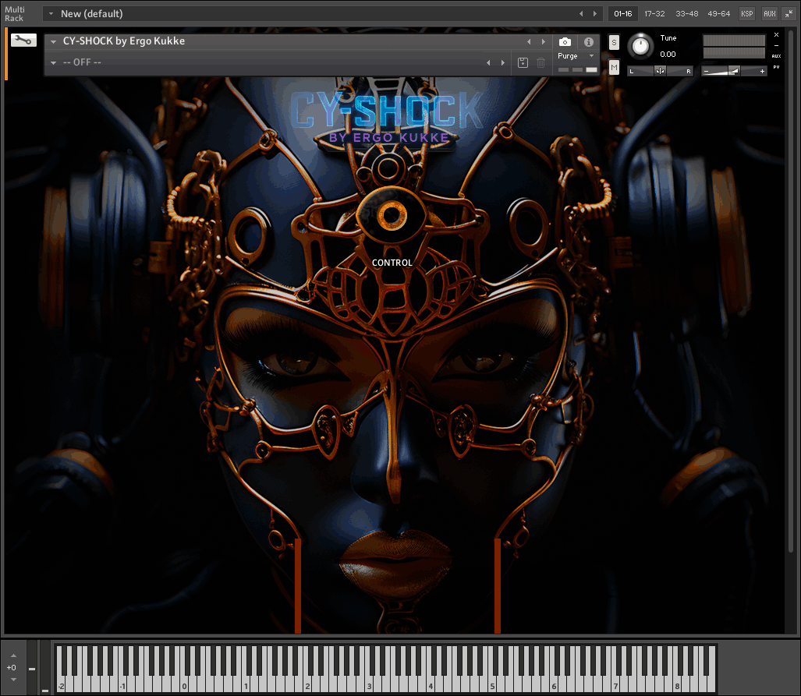Minimize rack view with the arrows icon

[x=789, y=14]
